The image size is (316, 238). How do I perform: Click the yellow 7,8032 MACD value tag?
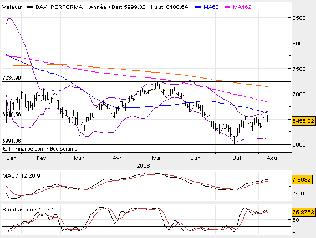[302, 179]
